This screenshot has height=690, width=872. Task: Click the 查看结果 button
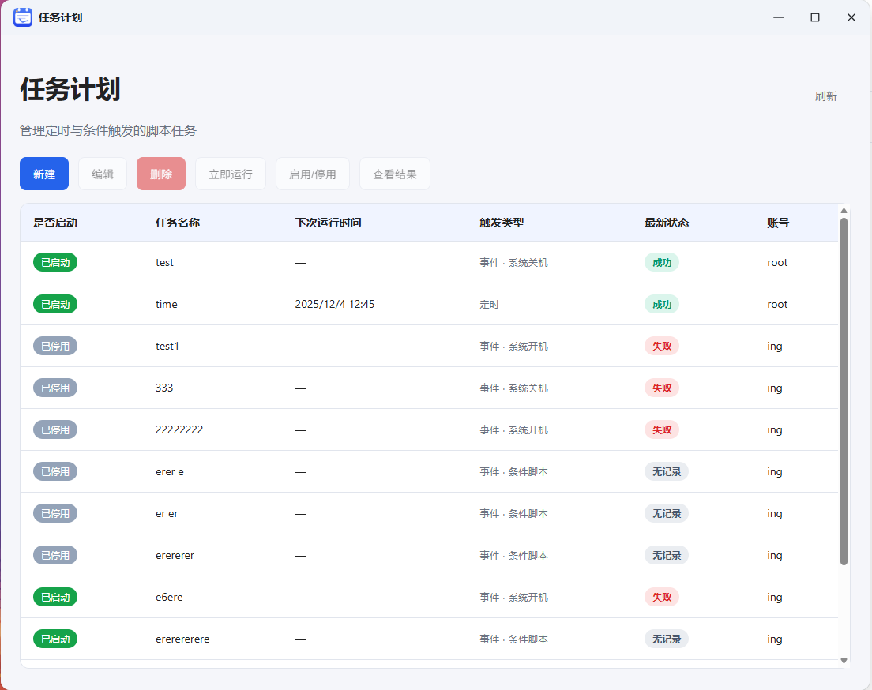coord(394,174)
